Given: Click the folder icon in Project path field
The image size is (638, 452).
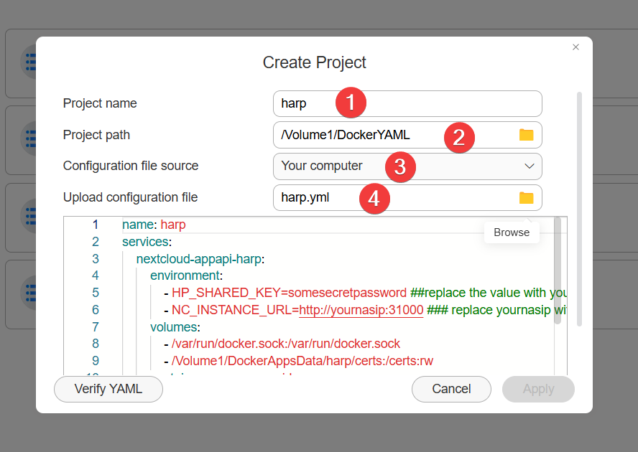Looking at the screenshot, I should (526, 135).
